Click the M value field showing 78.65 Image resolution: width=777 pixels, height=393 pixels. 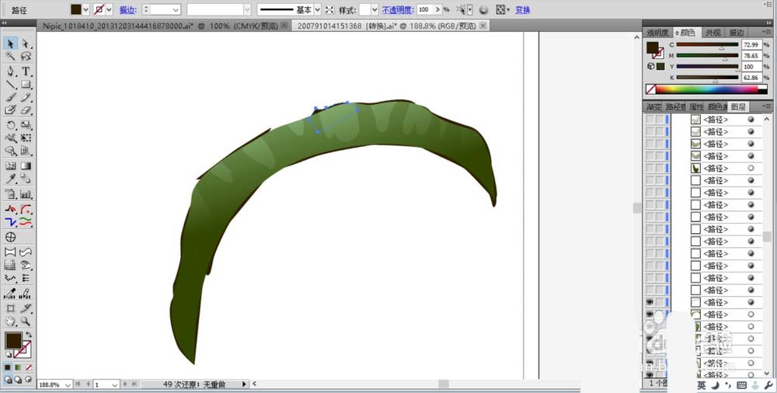pyautogui.click(x=751, y=56)
